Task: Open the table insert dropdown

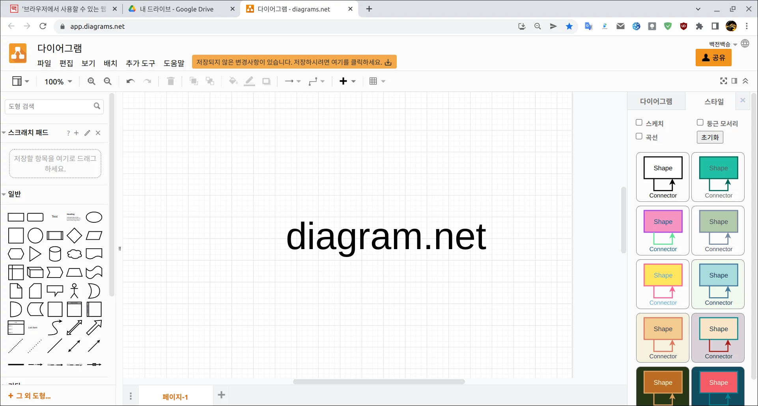Action: pos(377,81)
